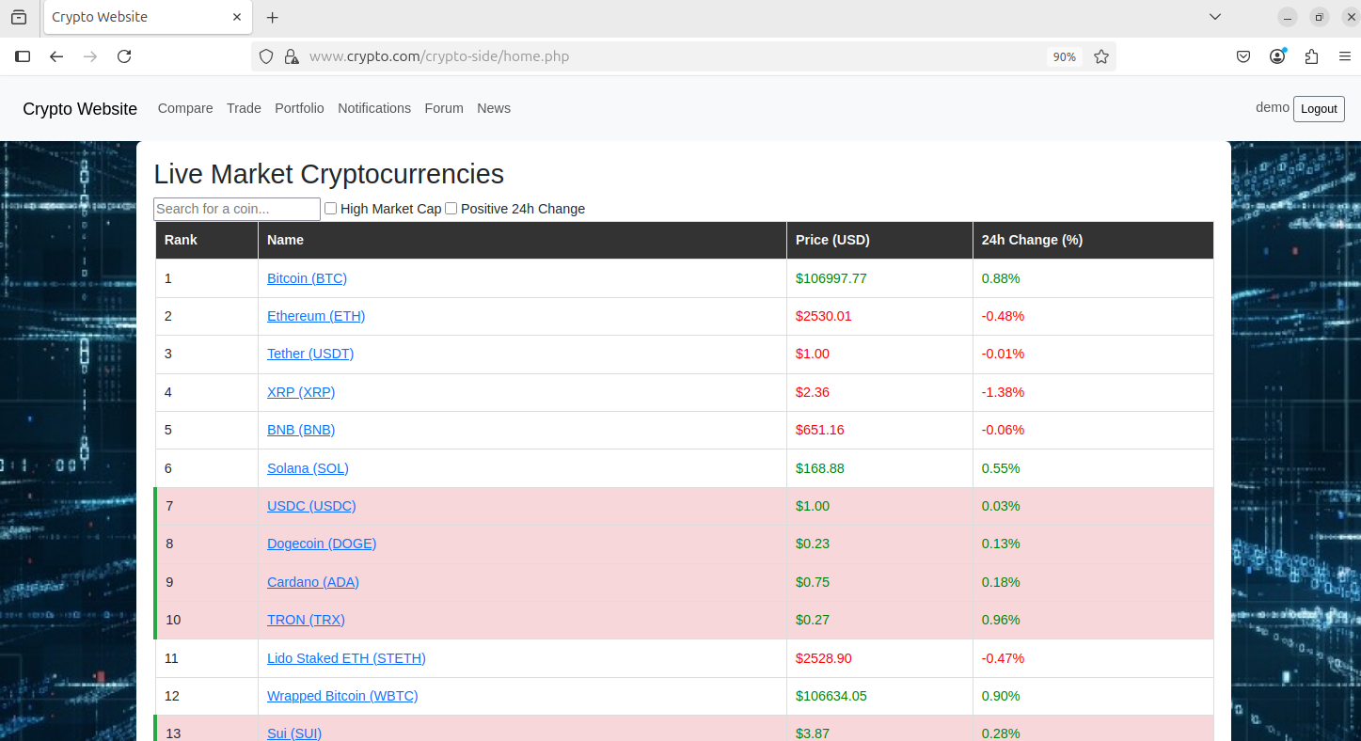1361x741 pixels.
Task: Bookmark this page with the star icon
Action: (1101, 56)
